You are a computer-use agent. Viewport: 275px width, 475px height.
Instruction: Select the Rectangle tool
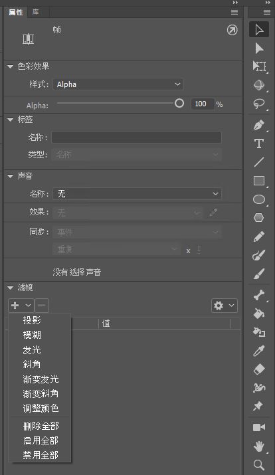coord(259,181)
